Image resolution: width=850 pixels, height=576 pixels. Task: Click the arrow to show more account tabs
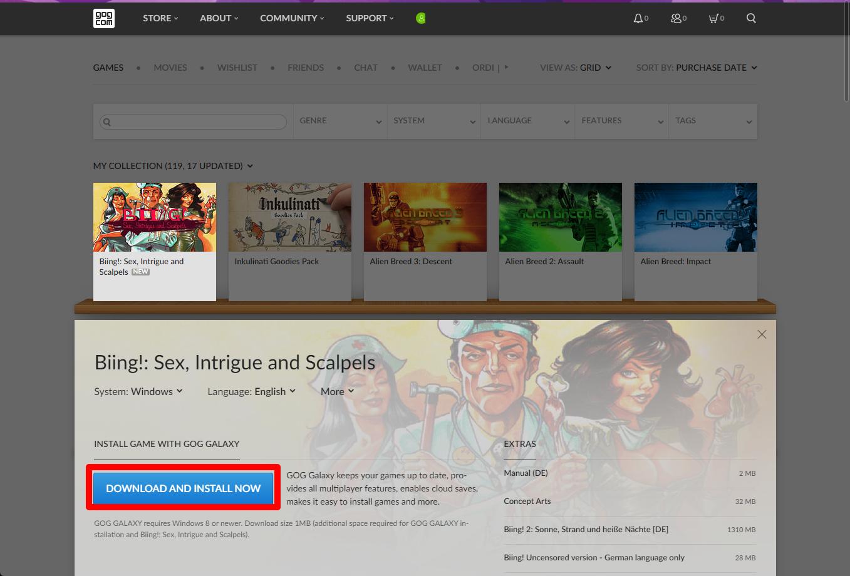pos(506,67)
